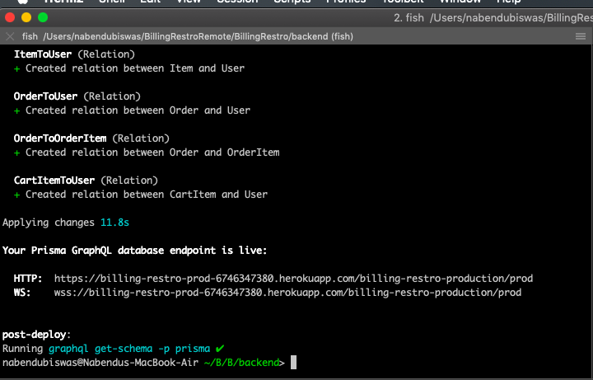Open the tab bar hamburger menu icon
The height and width of the screenshot is (380, 593).
(x=581, y=36)
